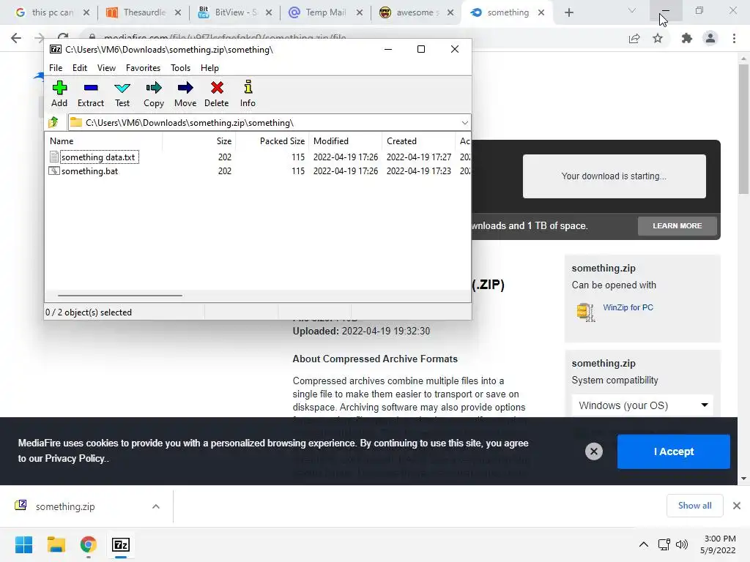Open the Edit menu
This screenshot has width=750, height=562.
point(79,68)
